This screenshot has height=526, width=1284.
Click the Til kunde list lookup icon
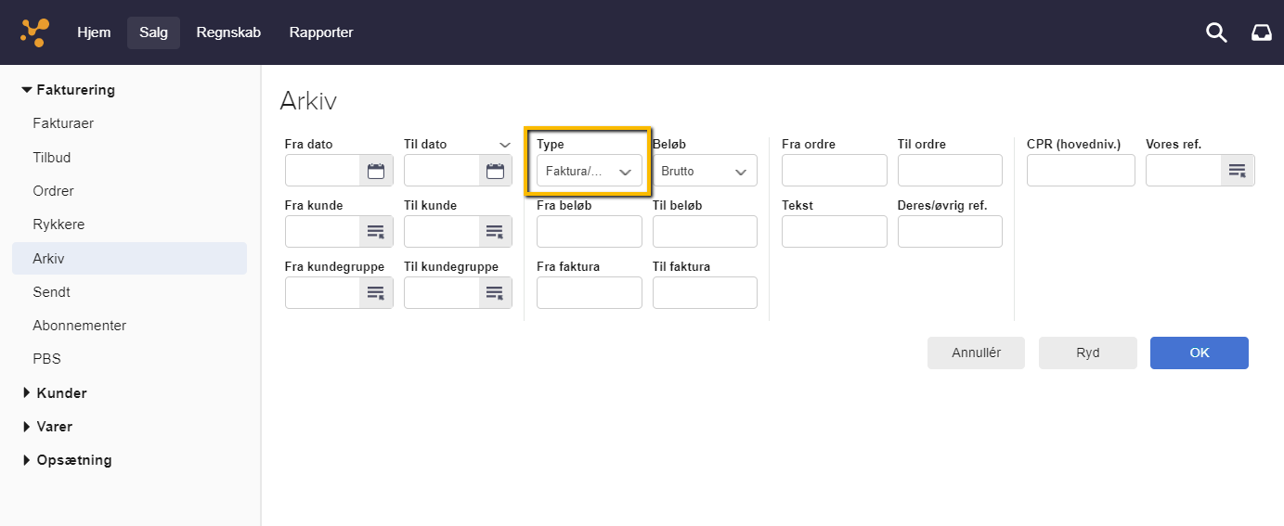(495, 232)
